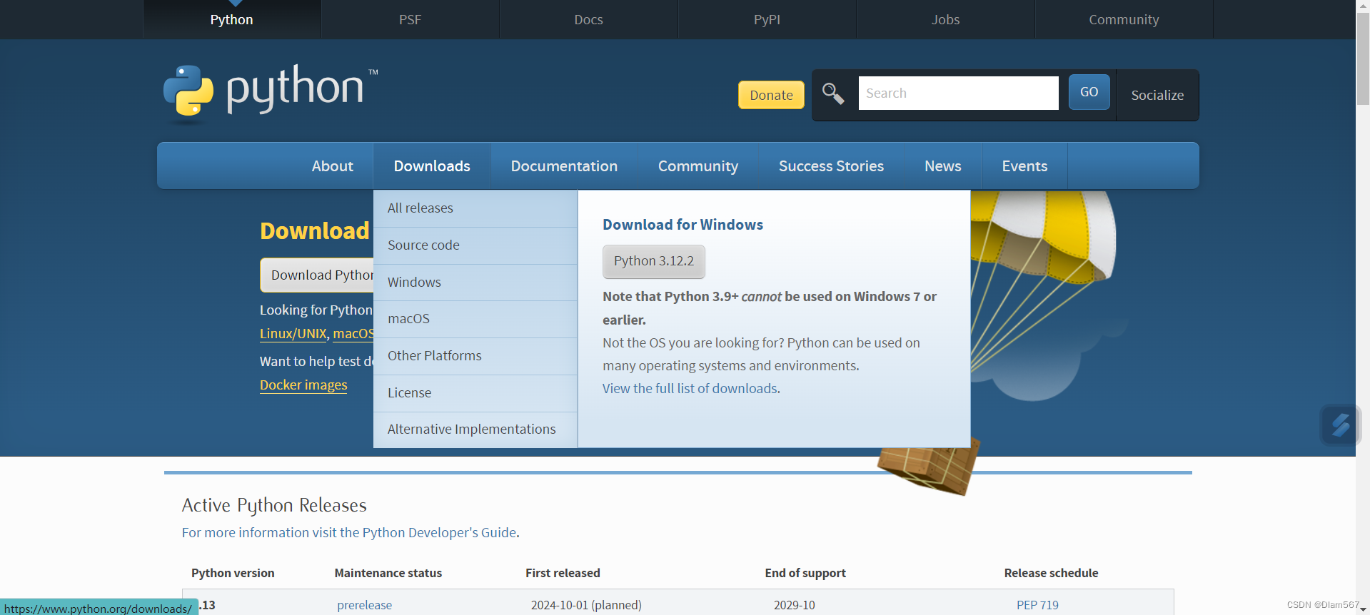1370x615 pixels.
Task: Open the Python tab in top bar
Action: tap(231, 19)
